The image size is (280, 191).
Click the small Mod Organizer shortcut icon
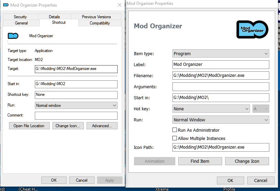(x=13, y=36)
